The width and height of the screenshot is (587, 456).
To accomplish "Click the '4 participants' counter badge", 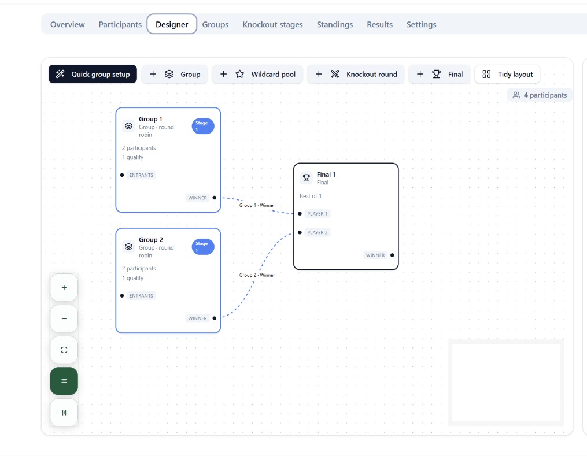I will click(540, 95).
